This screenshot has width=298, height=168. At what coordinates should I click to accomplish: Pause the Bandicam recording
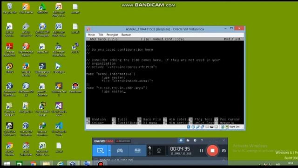click(x=201, y=150)
